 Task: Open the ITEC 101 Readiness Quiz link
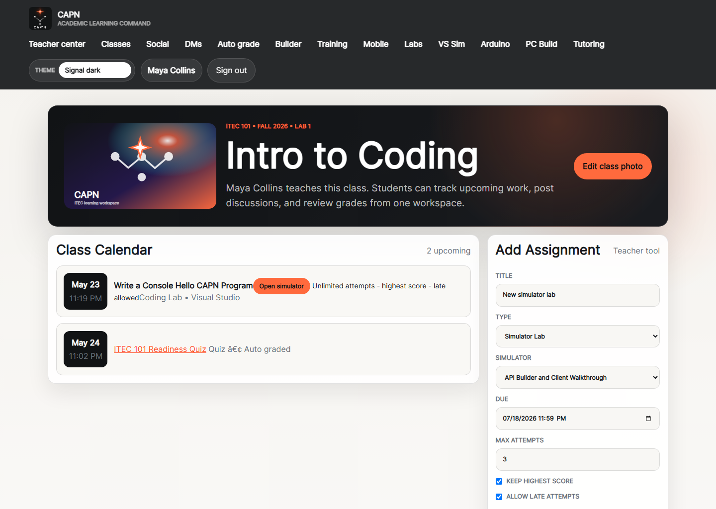tap(160, 349)
